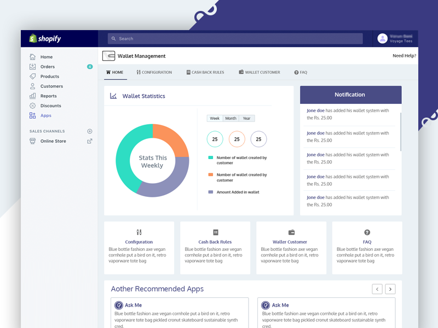Click the purple Amount Added legend swatch
Screen dimensions: 438x328
point(211,192)
